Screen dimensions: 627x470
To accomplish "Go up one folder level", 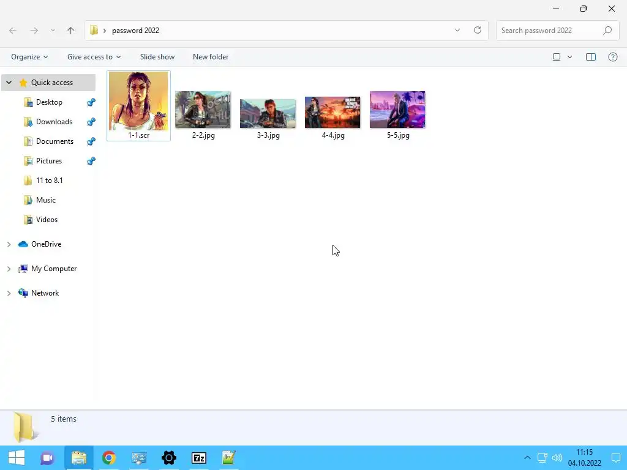I will tap(71, 31).
